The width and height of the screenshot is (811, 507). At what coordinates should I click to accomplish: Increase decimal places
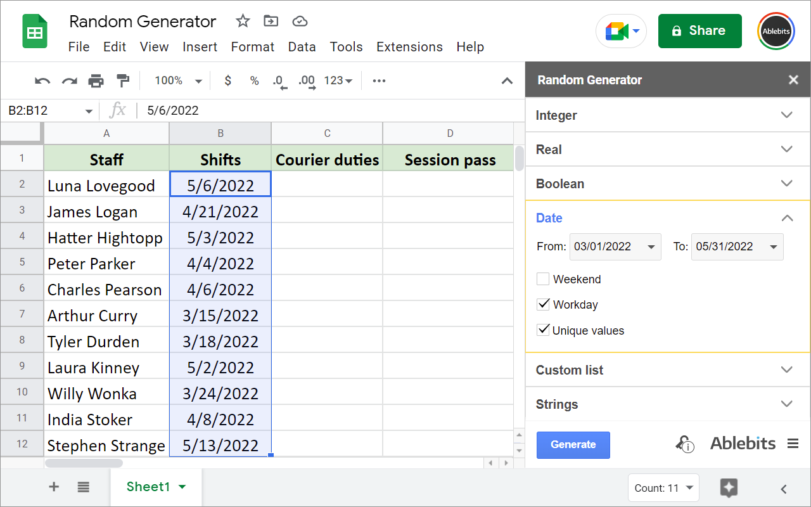pyautogui.click(x=307, y=81)
